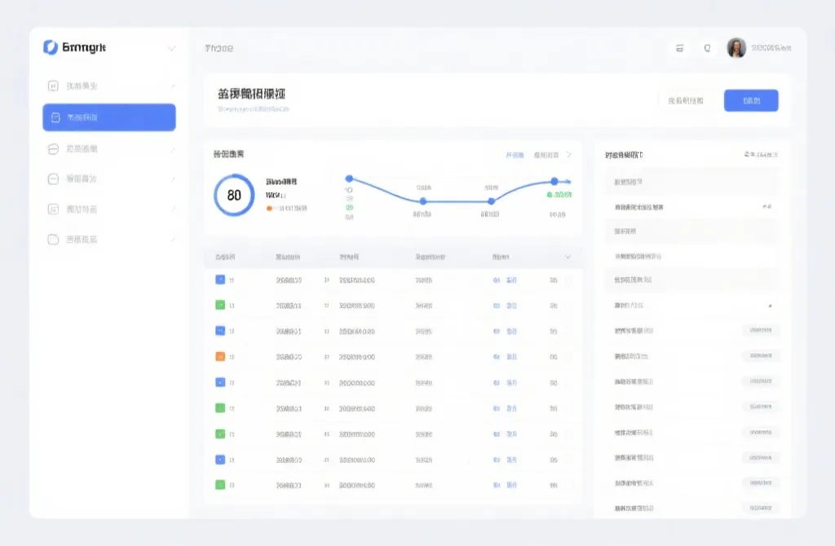Click the solid blue button in the header card
The width and height of the screenshot is (835, 546).
(x=751, y=101)
